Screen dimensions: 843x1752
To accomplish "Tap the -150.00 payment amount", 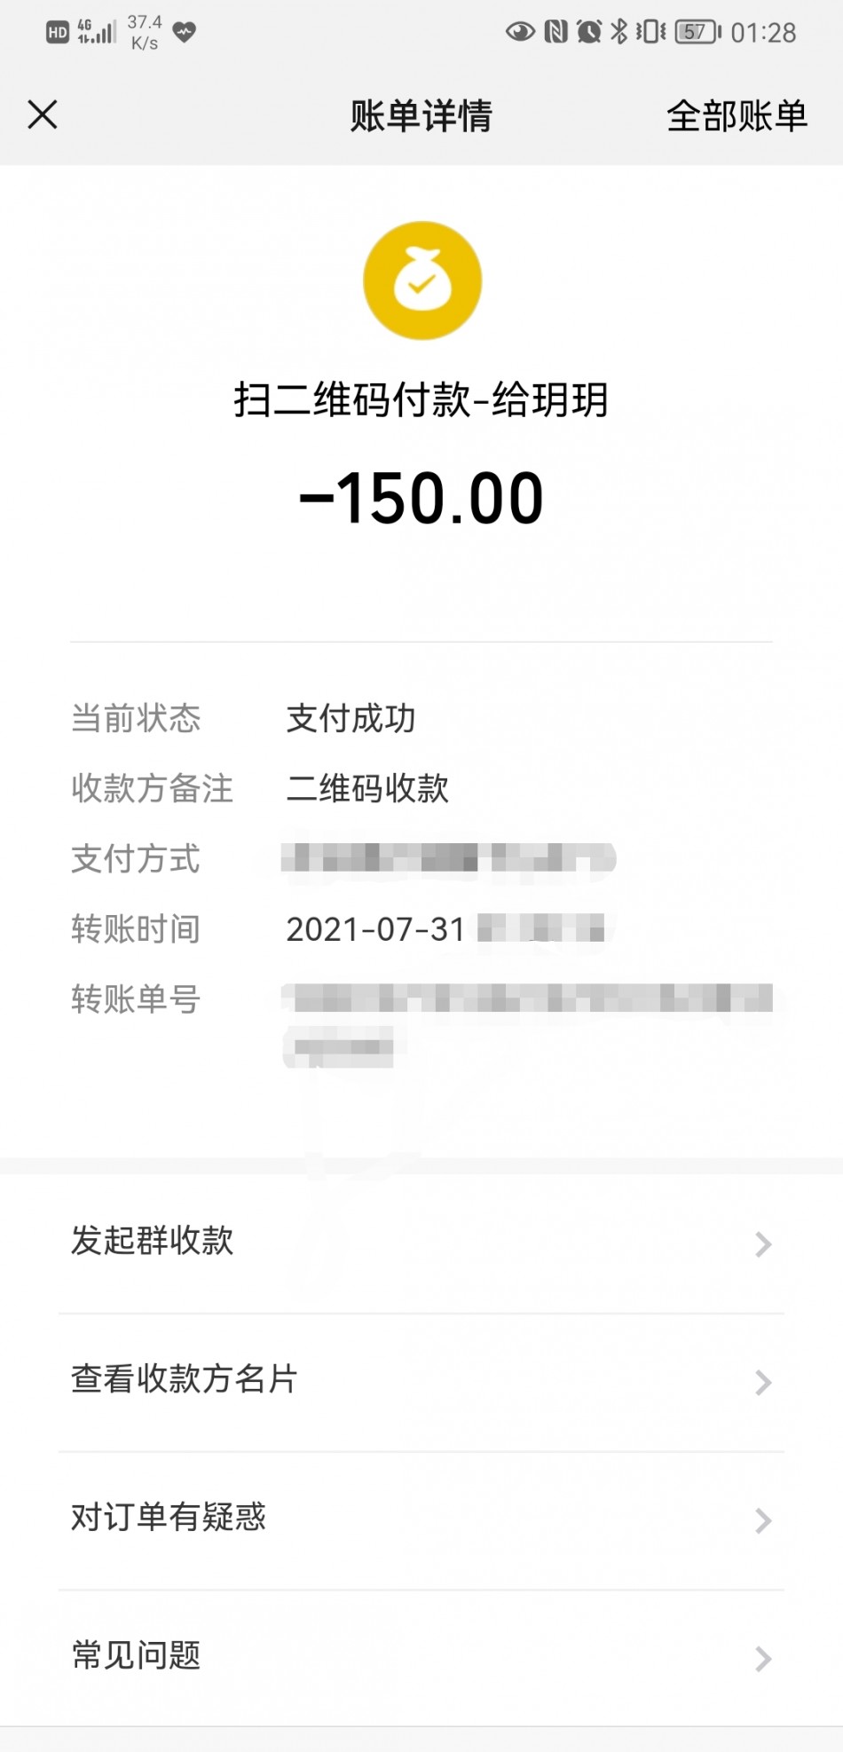I will 421,498.
